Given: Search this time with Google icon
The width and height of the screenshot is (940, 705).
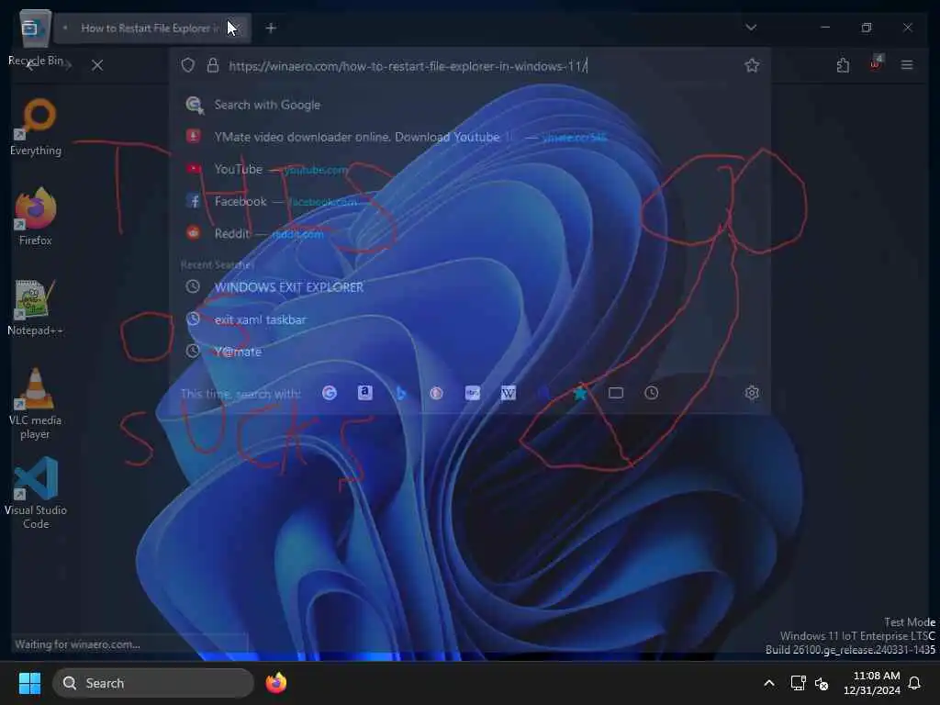Looking at the screenshot, I should 330,393.
